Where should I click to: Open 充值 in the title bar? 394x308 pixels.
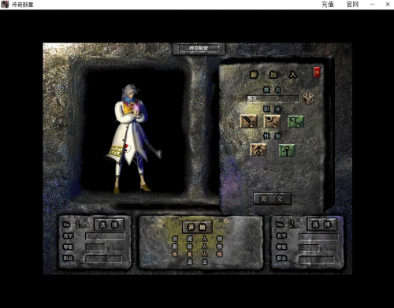tap(328, 5)
